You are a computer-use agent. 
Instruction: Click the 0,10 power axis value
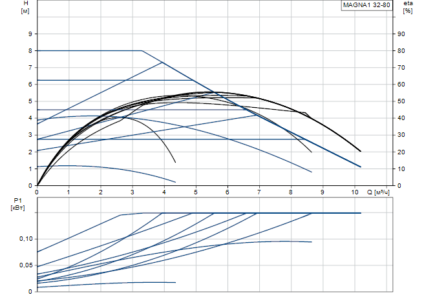click(26, 239)
